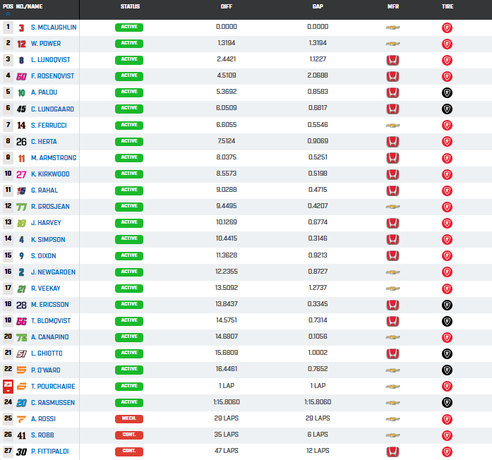Click red Firestone tire icon for S. McLaughlin
The height and width of the screenshot is (460, 492).
click(x=447, y=28)
